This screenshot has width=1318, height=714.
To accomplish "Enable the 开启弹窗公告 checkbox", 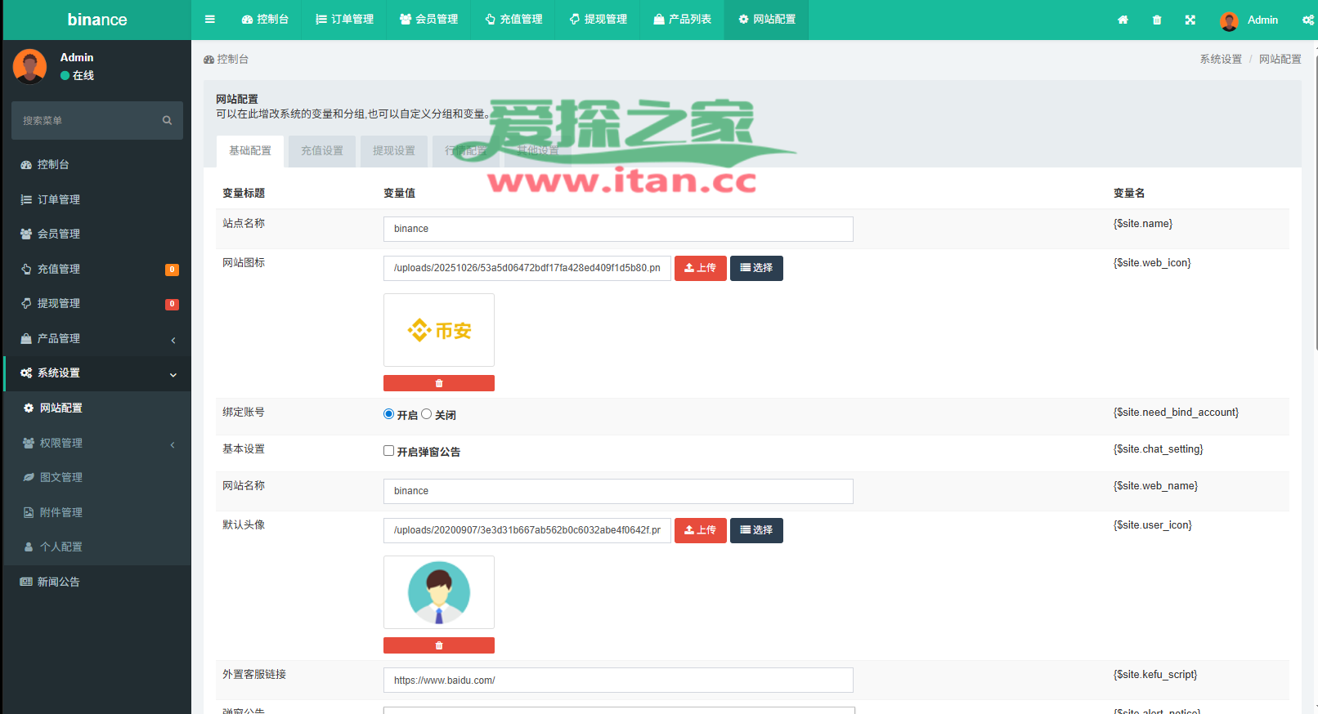I will (389, 451).
